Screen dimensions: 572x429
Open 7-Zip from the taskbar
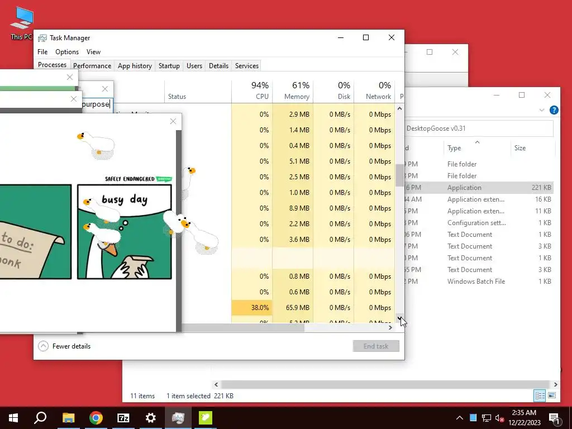[x=123, y=418]
